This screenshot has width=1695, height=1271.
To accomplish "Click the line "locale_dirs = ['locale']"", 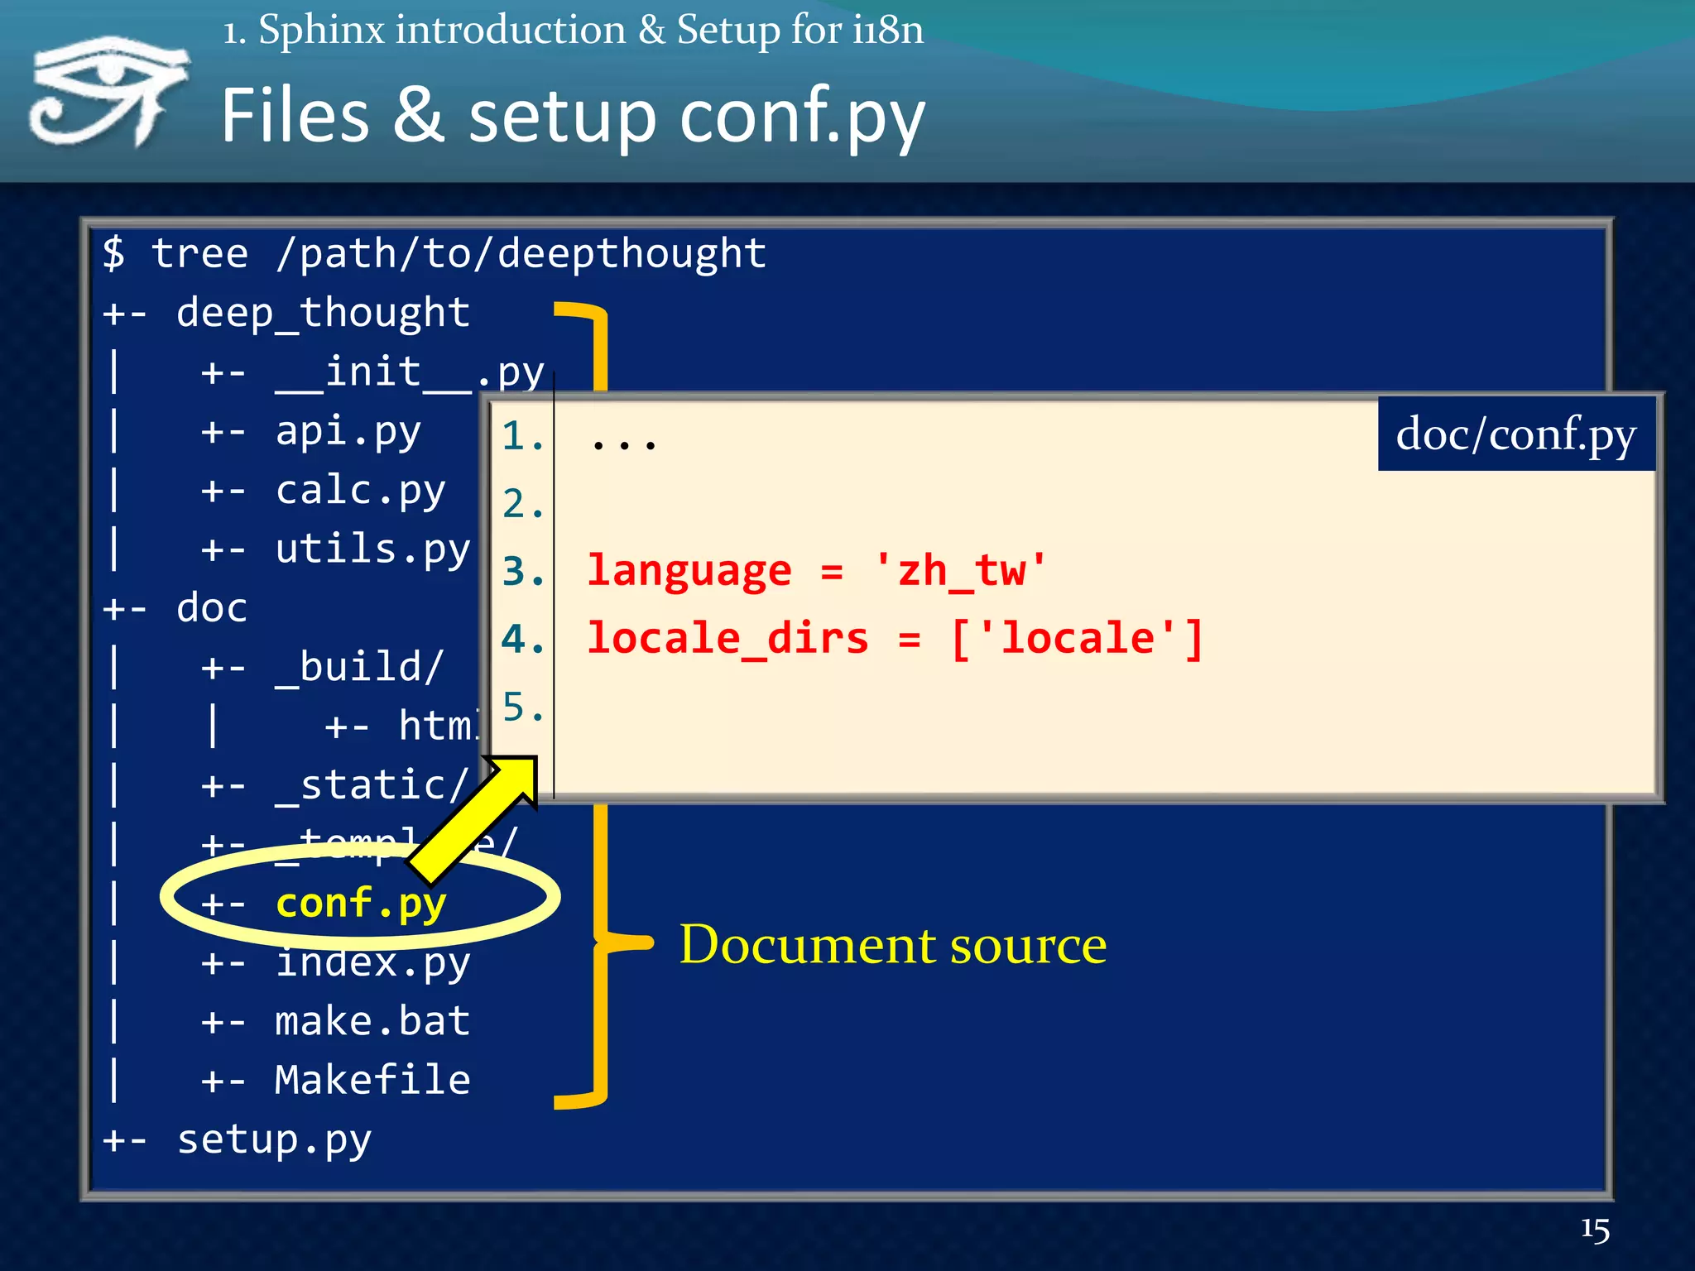I will tap(895, 639).
